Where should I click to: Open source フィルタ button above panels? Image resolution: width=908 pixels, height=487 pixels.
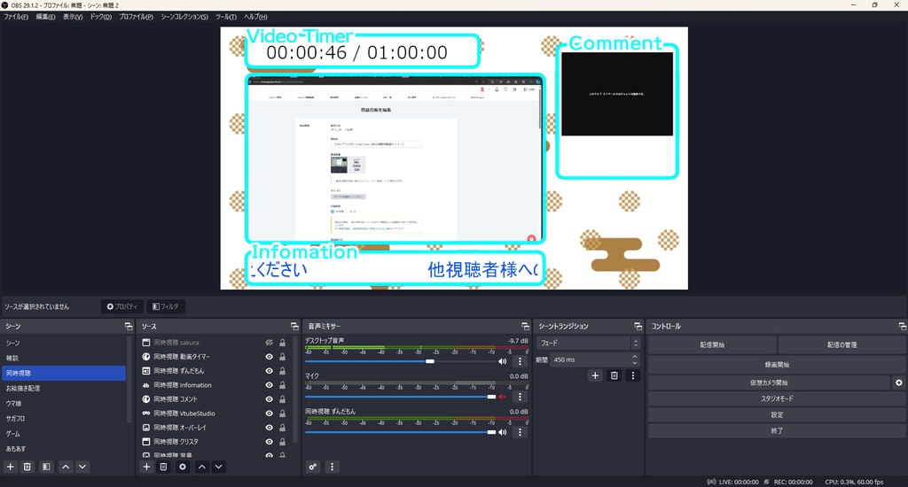click(166, 306)
